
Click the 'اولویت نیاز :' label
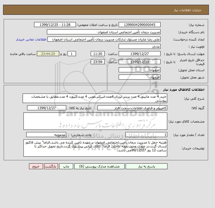[x=196, y=47]
